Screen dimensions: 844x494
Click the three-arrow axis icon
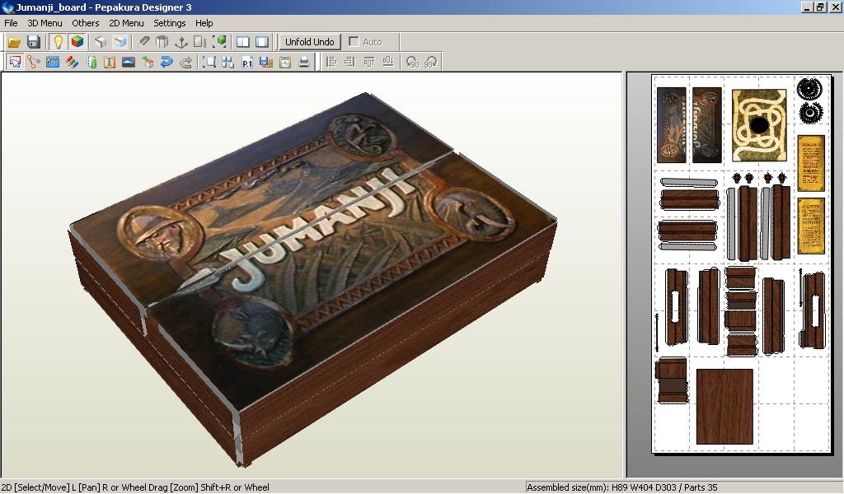point(181,42)
